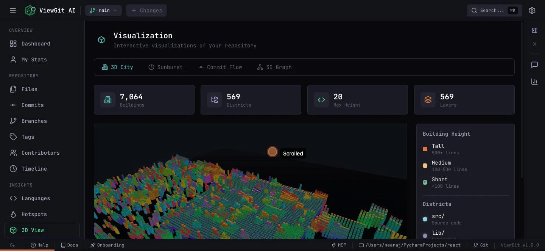545x251 pixels.
Task: Click the My Stats person icon
Action: [x=13, y=60]
